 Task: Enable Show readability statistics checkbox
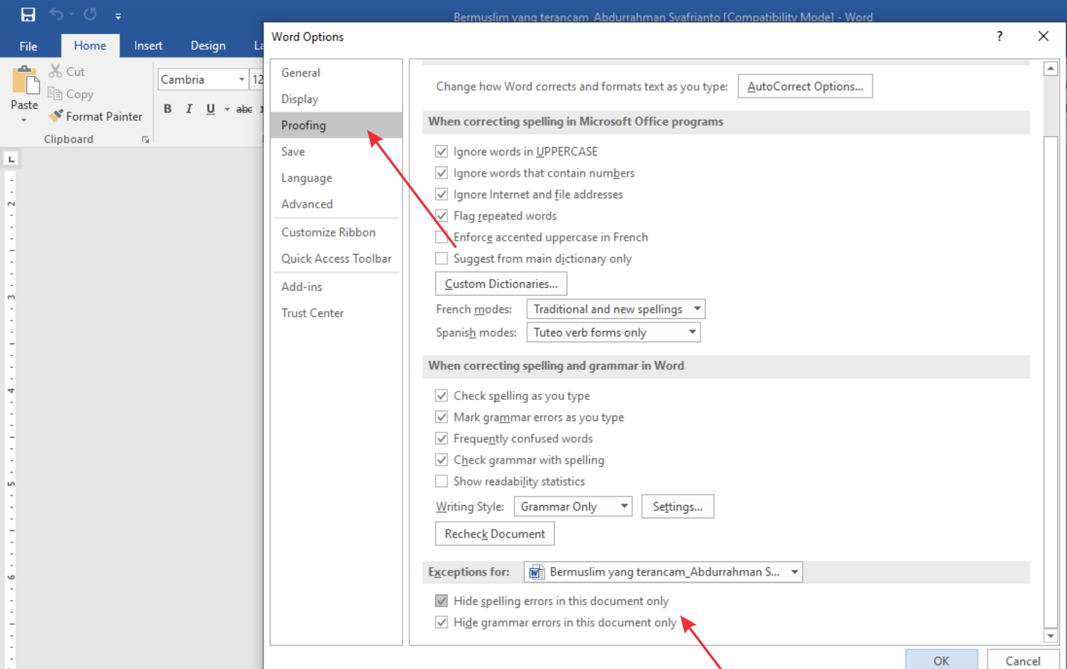click(442, 482)
